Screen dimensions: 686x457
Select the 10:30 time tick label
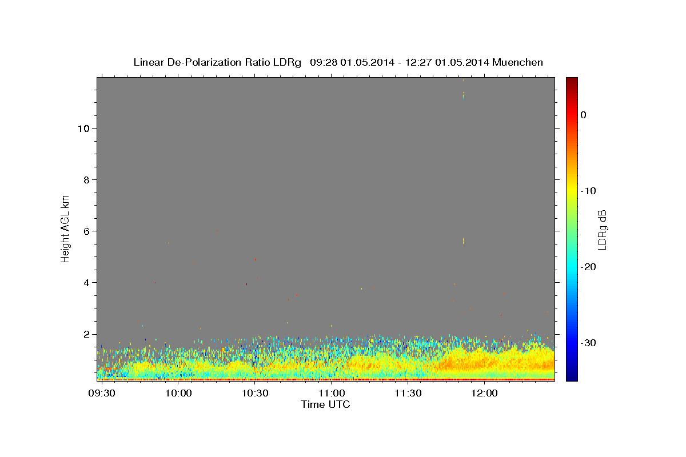pos(255,394)
